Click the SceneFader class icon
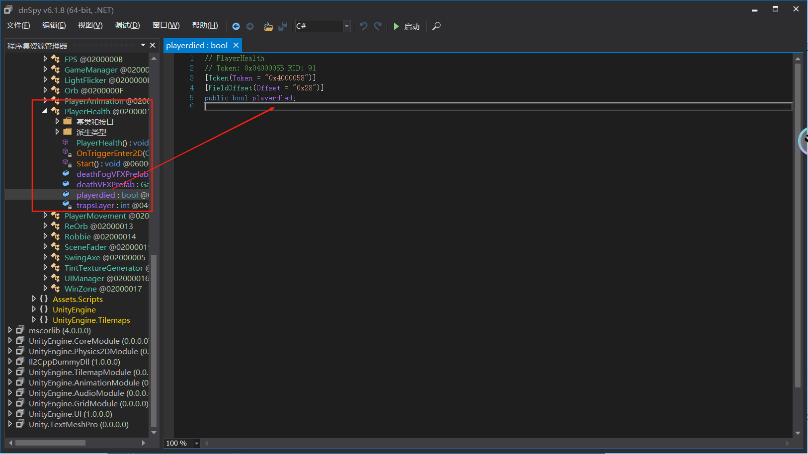 56,247
